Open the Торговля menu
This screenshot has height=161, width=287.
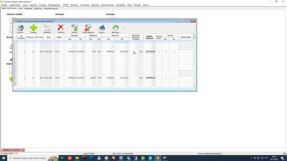33,5
